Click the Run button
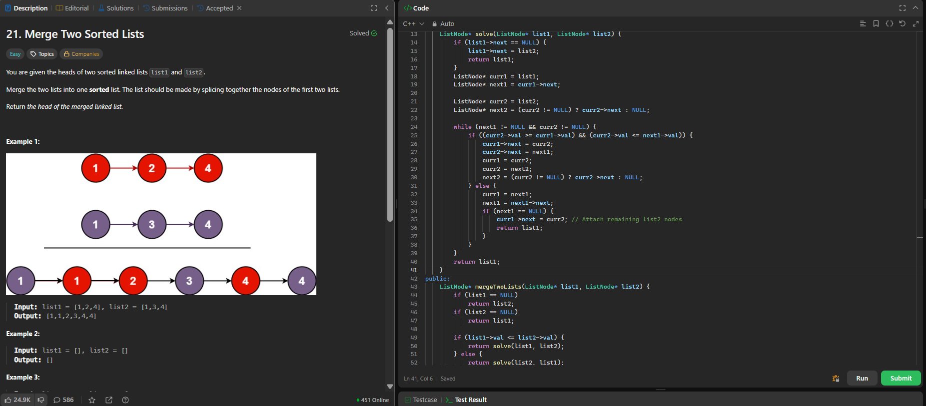 (x=862, y=378)
